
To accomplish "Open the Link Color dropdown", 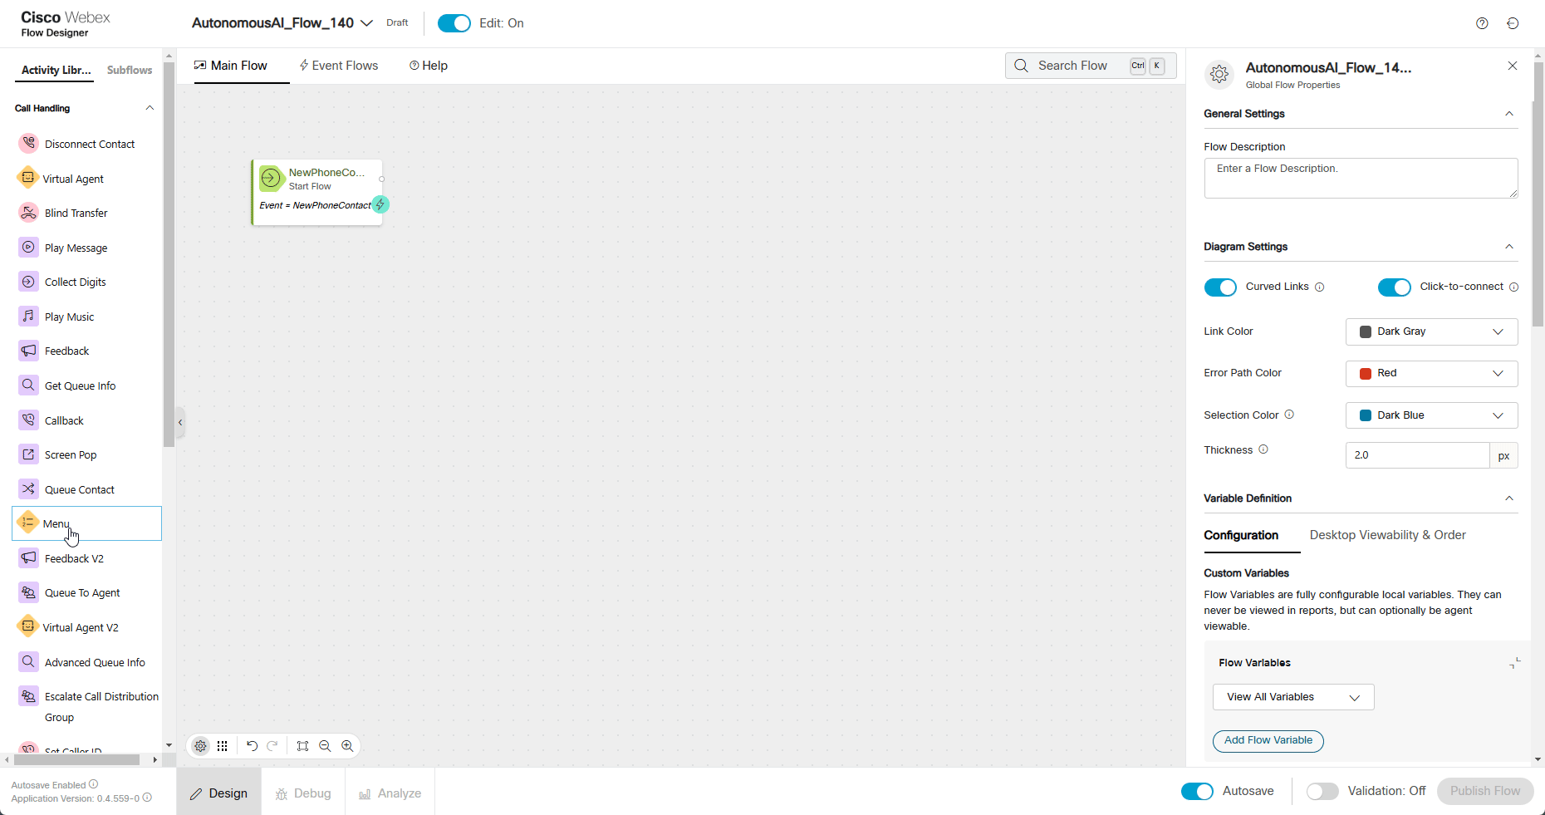I will coord(1431,331).
